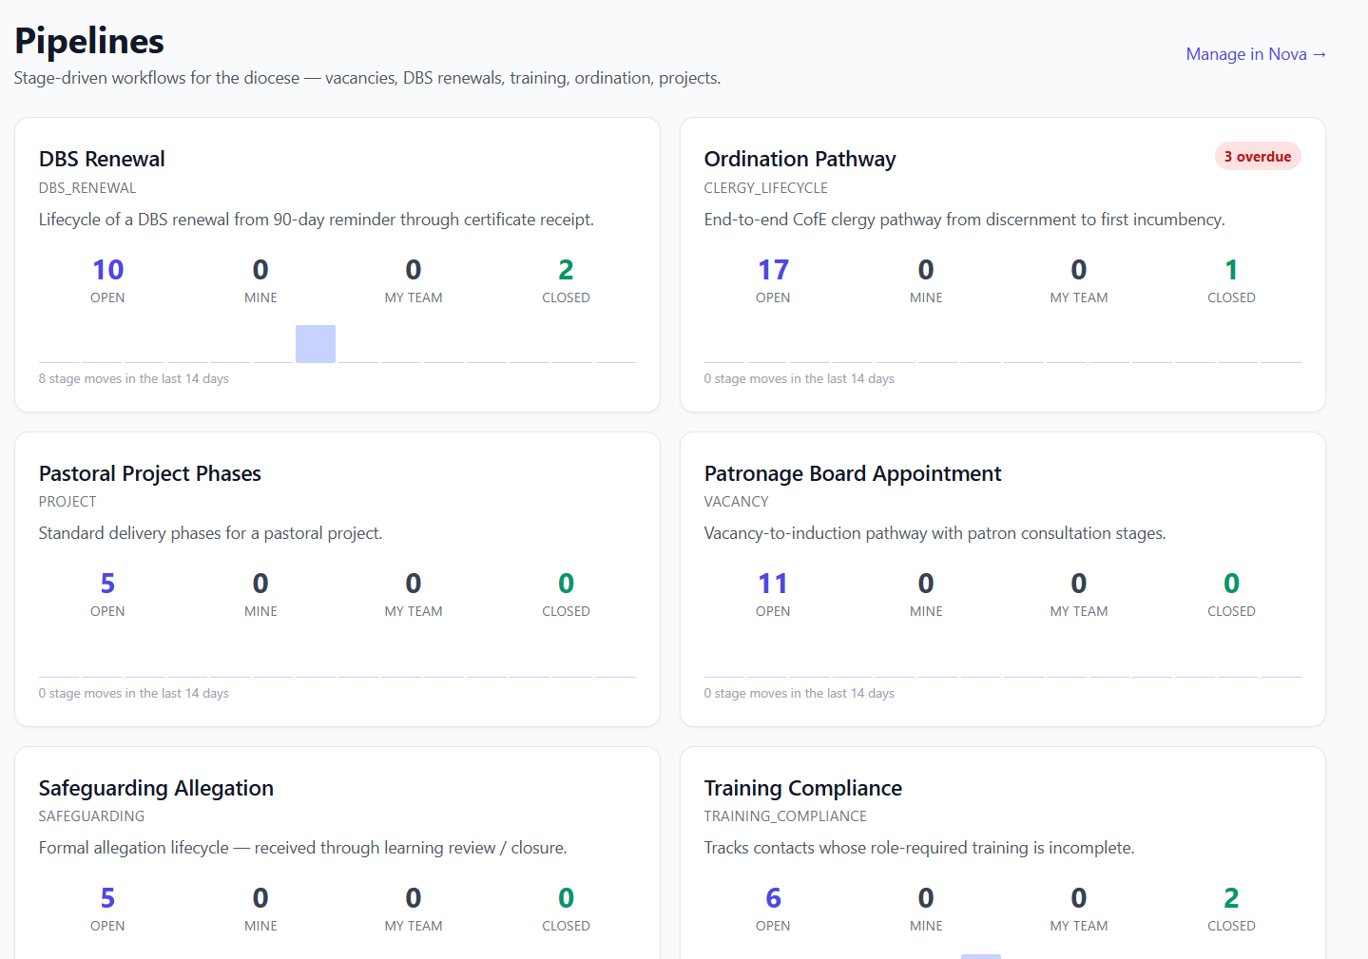Screen dimensions: 1368x959
Task: Open the Ordination Pathway pipeline title
Action: [x=800, y=159]
